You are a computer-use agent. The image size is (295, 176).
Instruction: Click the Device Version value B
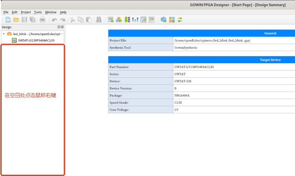pos(175,88)
